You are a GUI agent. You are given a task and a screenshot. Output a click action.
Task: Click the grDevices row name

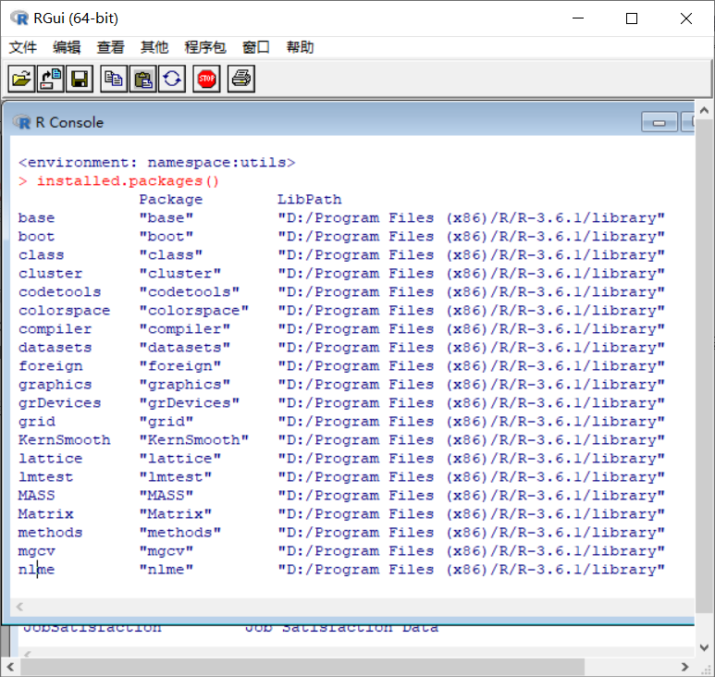[60, 403]
